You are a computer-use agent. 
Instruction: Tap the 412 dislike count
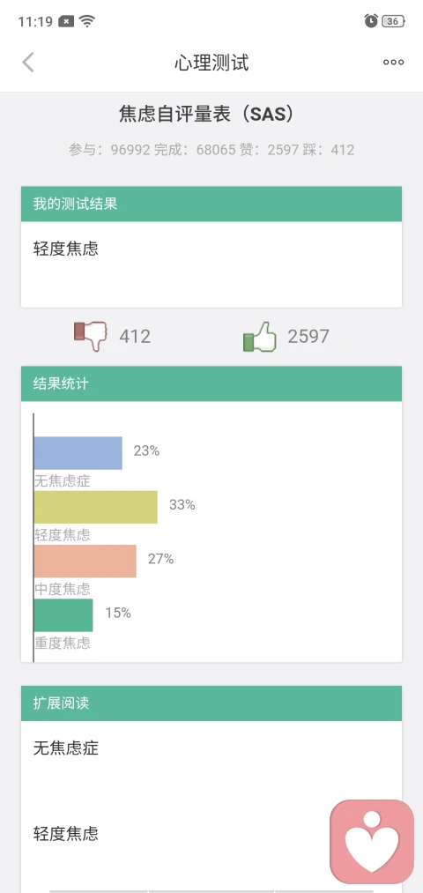(x=135, y=337)
